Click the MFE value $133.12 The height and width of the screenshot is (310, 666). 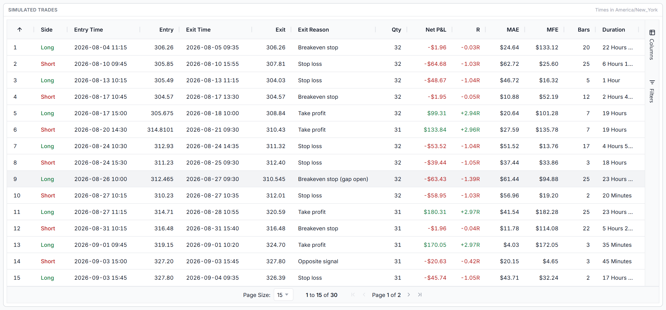pyautogui.click(x=547, y=48)
